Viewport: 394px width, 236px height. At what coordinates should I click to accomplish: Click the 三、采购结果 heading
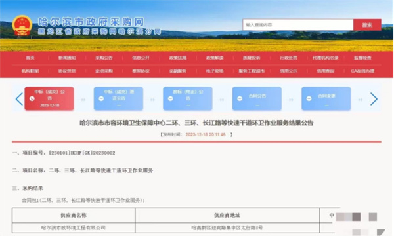(28, 188)
